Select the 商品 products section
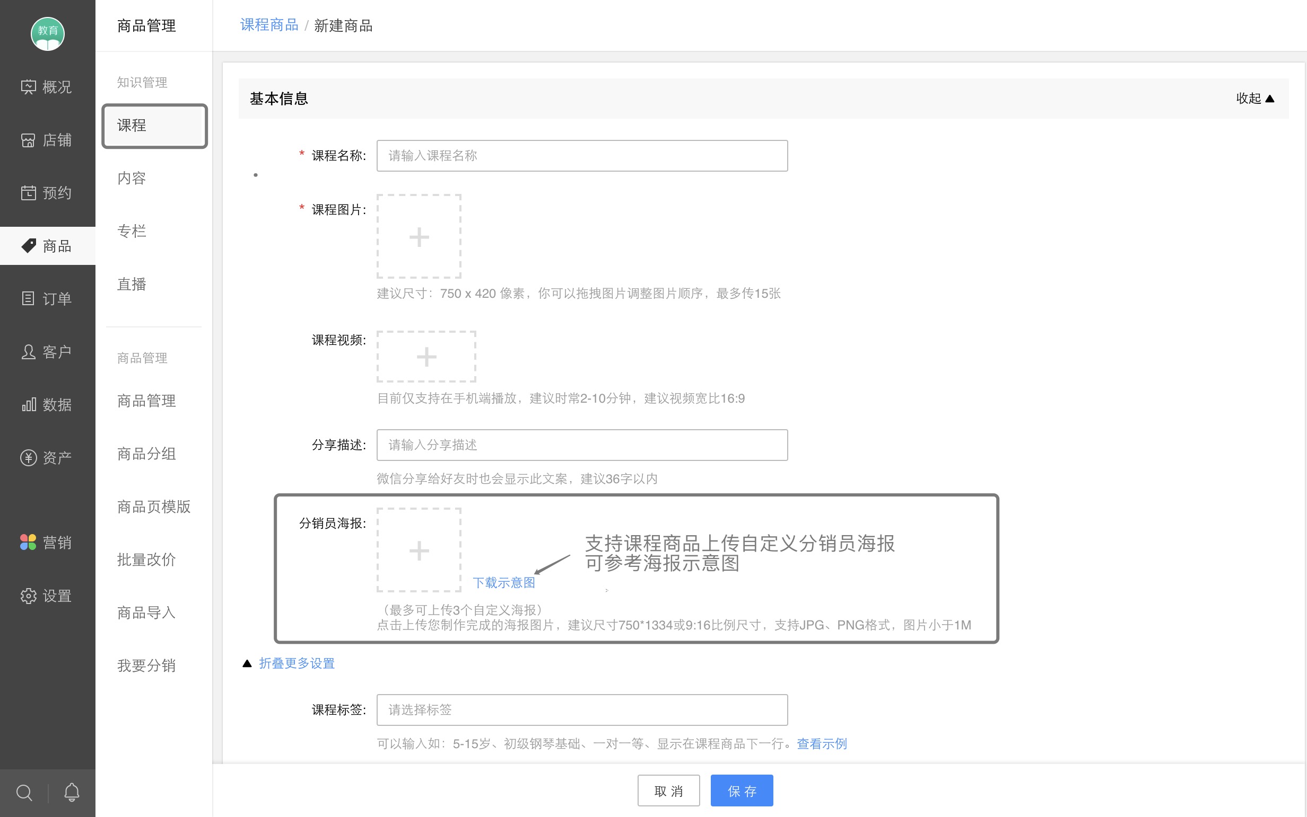The image size is (1307, 817). pyautogui.click(x=47, y=246)
